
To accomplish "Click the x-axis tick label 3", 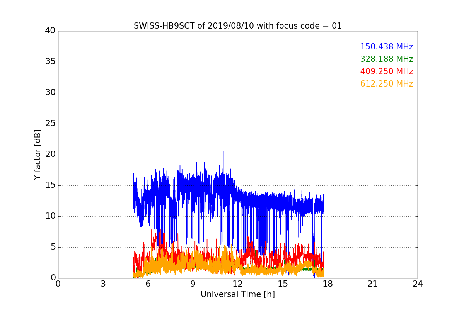I will 103,284.
